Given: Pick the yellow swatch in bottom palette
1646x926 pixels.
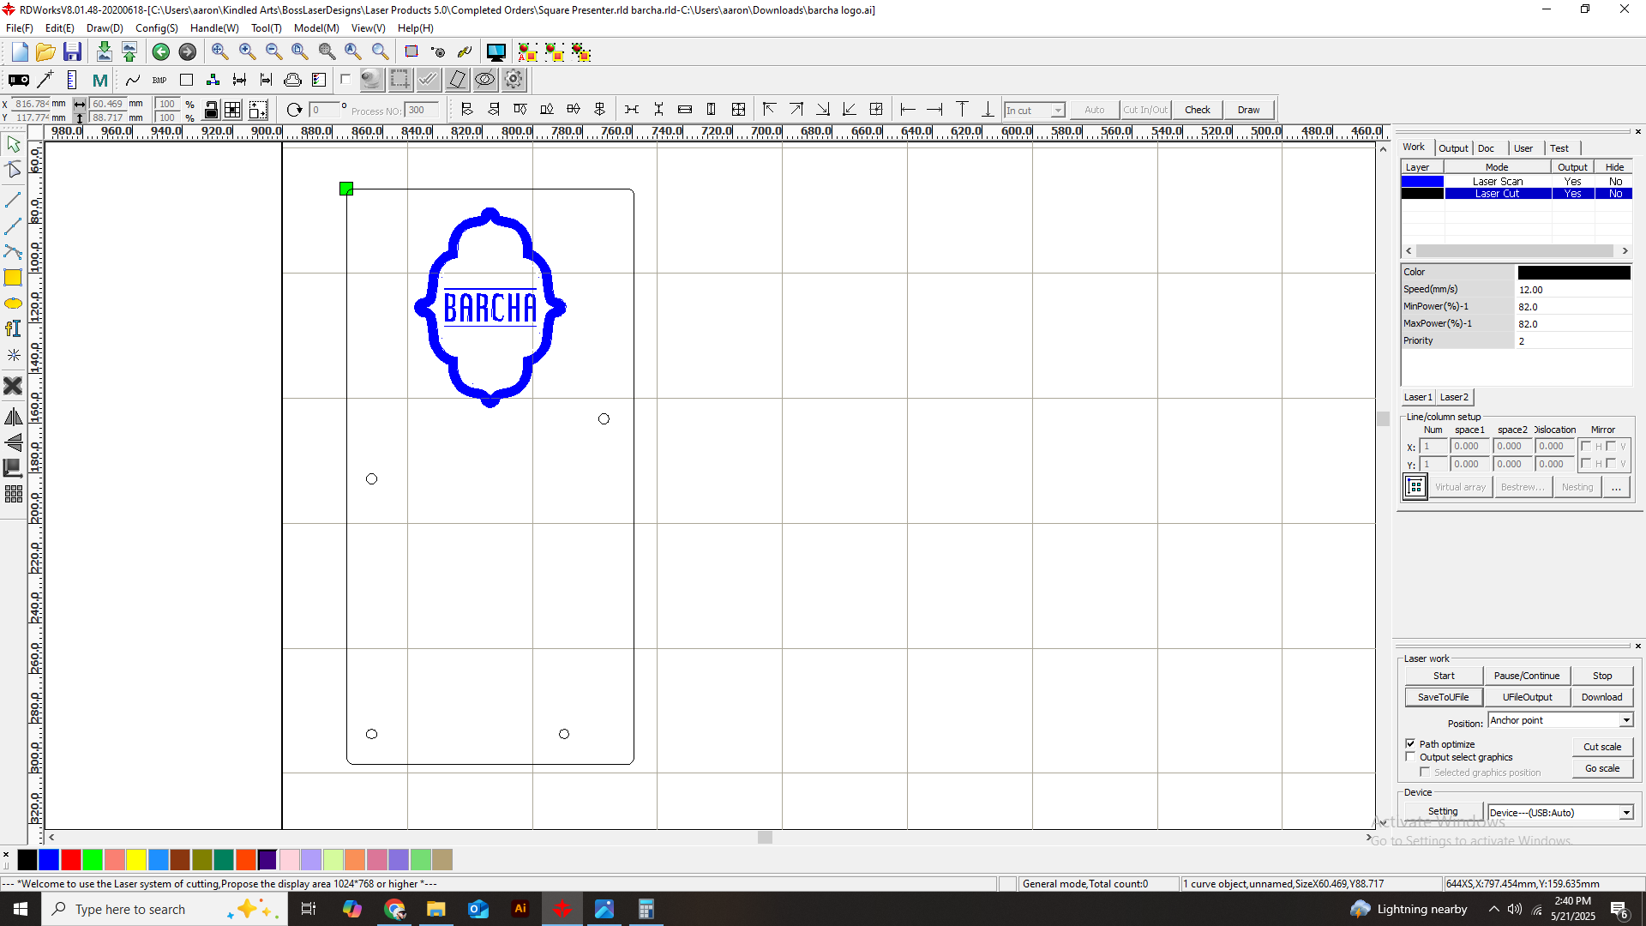Looking at the screenshot, I should 136,859.
